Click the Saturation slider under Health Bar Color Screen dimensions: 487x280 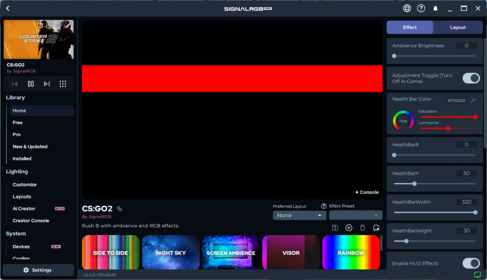click(x=447, y=117)
